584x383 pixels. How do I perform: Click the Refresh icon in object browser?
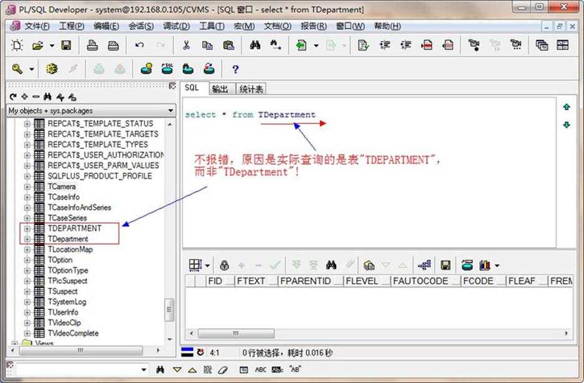(x=13, y=97)
